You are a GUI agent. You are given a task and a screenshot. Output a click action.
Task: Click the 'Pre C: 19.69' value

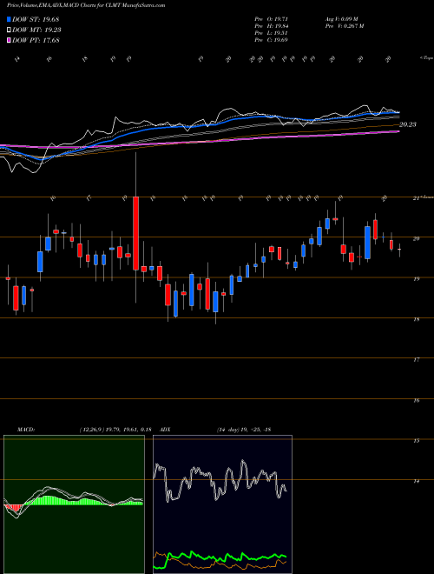point(271,40)
